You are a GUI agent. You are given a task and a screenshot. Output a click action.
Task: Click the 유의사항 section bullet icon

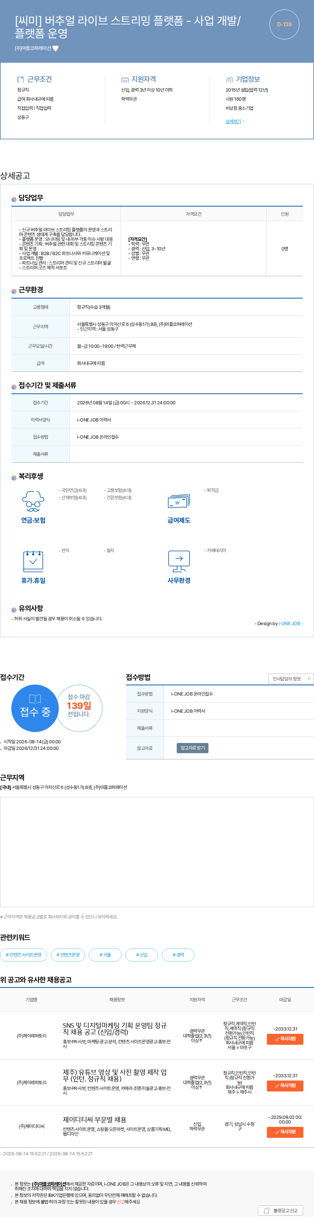tap(14, 609)
